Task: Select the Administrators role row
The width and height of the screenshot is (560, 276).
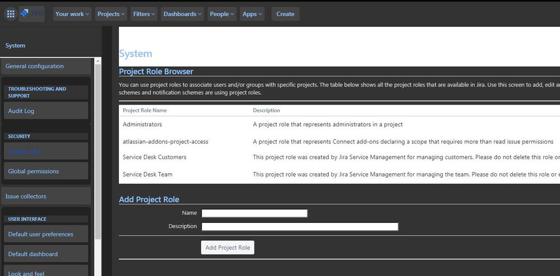Action: click(x=339, y=124)
